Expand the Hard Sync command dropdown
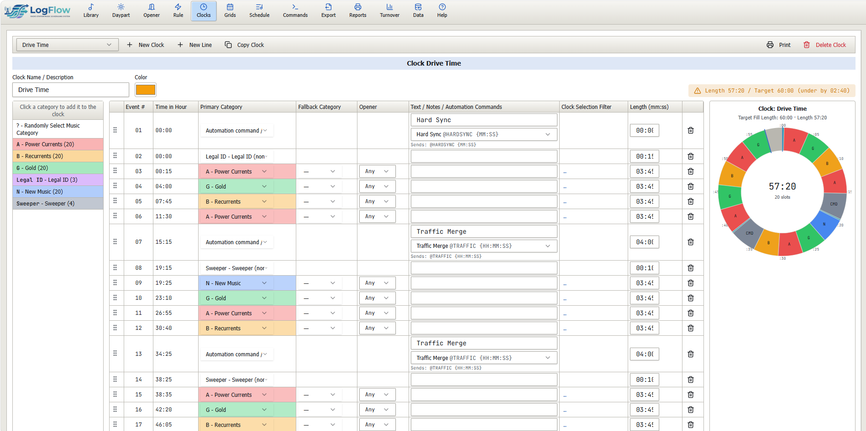The height and width of the screenshot is (431, 866). [x=484, y=134]
